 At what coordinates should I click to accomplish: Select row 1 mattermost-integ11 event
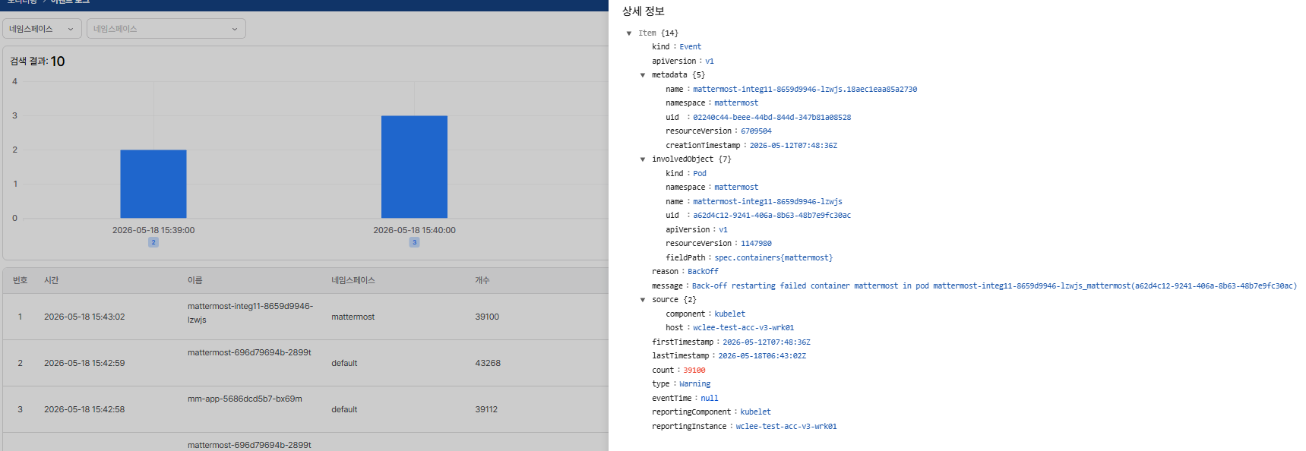[x=305, y=317]
